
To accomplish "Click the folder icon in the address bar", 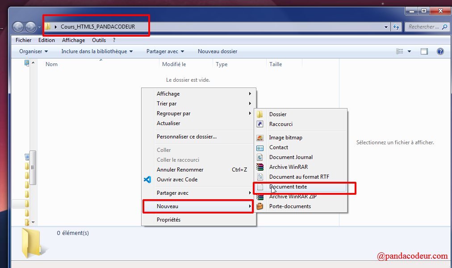I will (47, 26).
